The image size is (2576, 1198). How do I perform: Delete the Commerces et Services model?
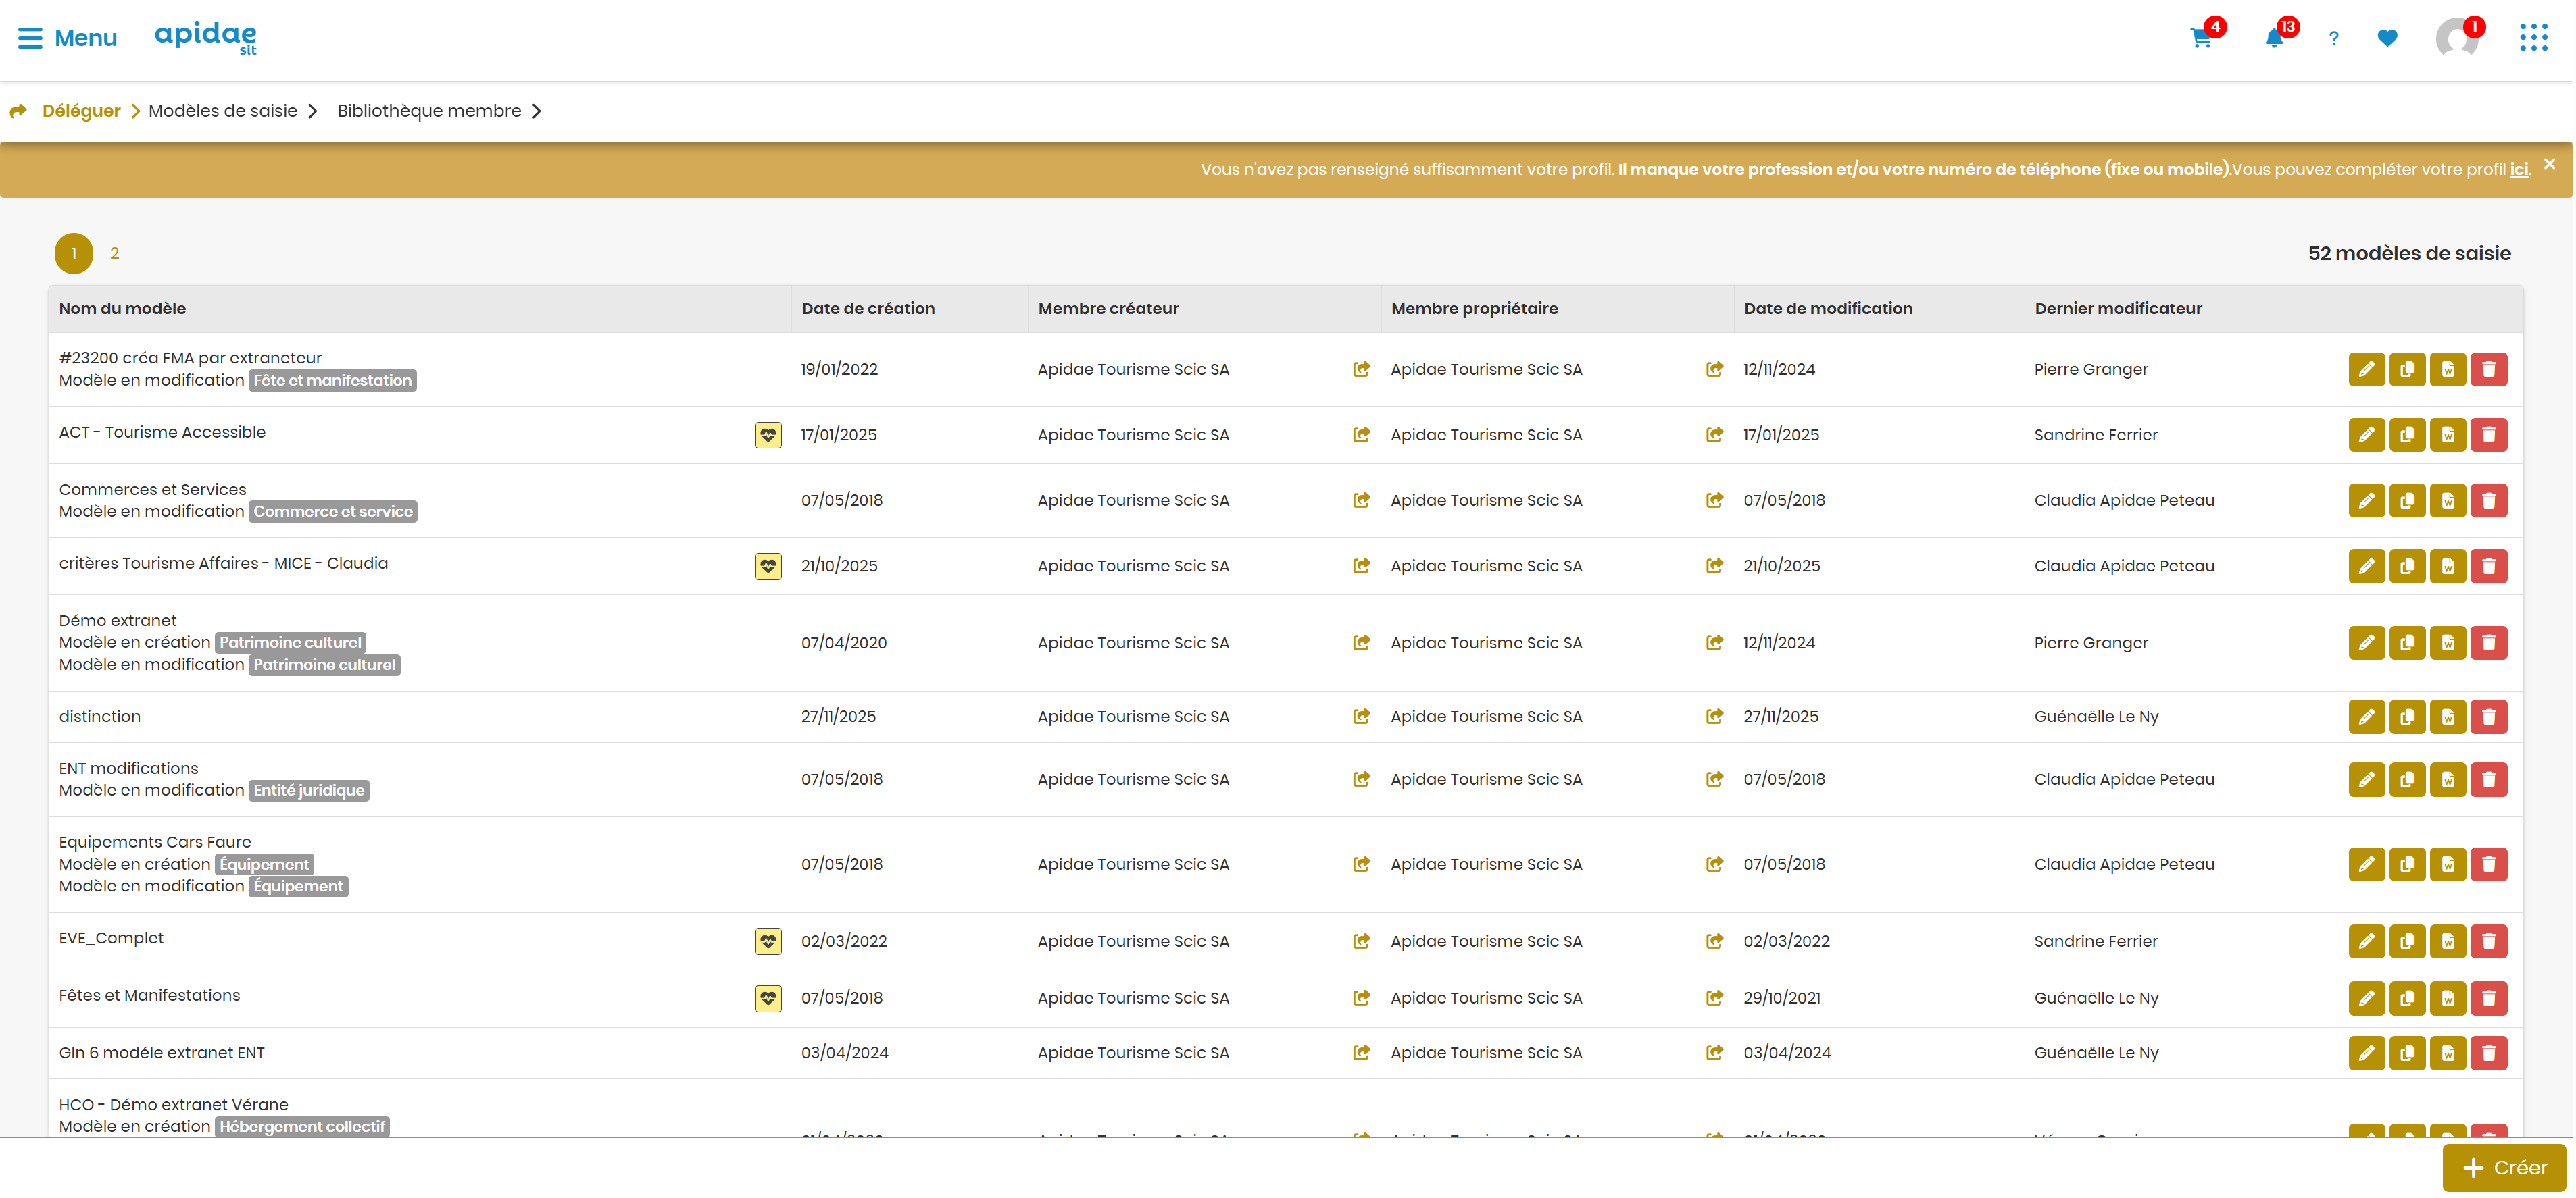pos(2489,500)
